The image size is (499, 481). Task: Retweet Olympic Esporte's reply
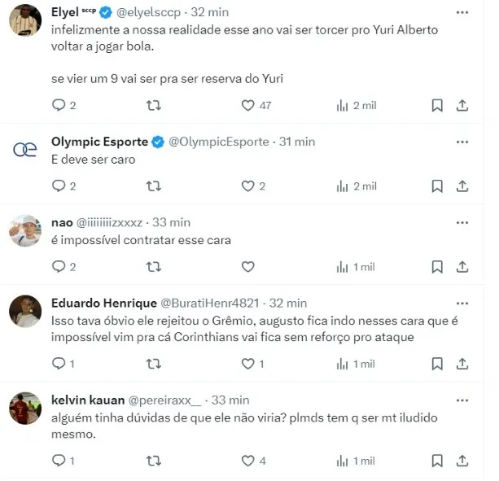(x=152, y=186)
